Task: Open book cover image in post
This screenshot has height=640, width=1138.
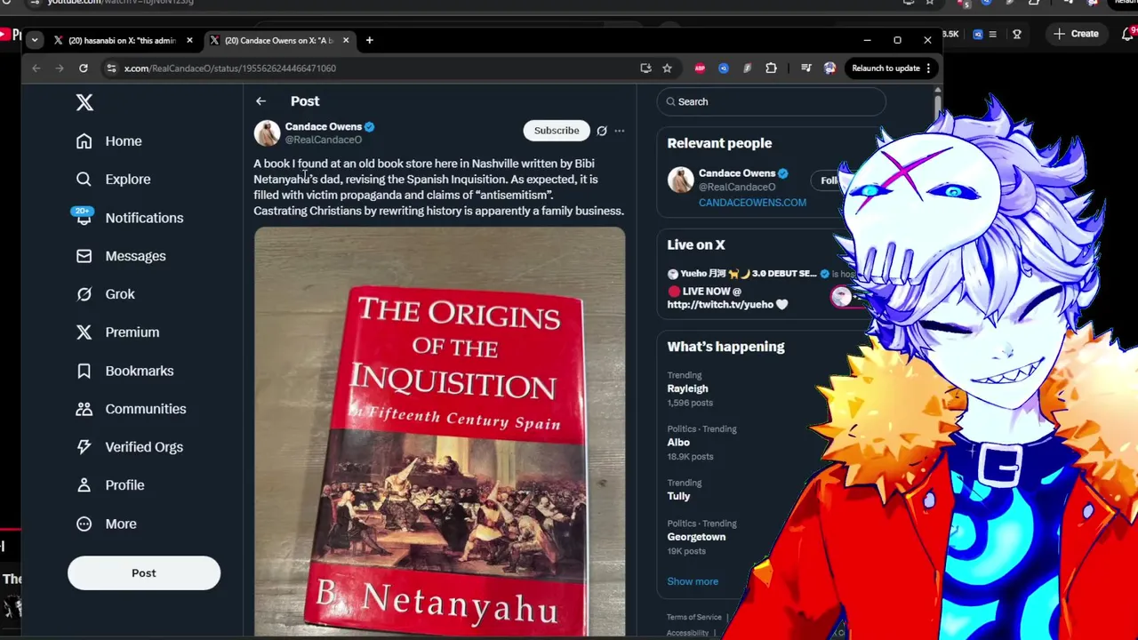Action: point(439,432)
